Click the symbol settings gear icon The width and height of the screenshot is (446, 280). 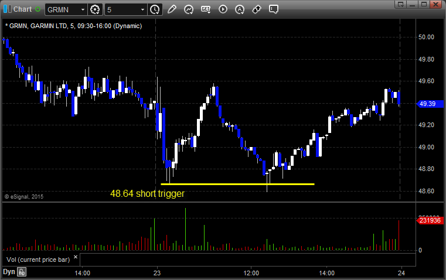tap(96, 9)
